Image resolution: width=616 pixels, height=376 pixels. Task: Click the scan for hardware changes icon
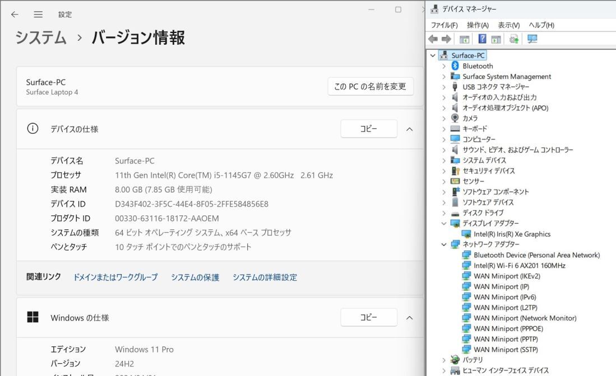coord(514,39)
